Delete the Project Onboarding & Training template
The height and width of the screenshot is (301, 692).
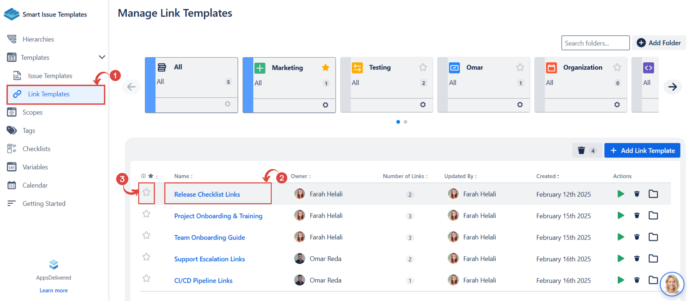tap(637, 216)
